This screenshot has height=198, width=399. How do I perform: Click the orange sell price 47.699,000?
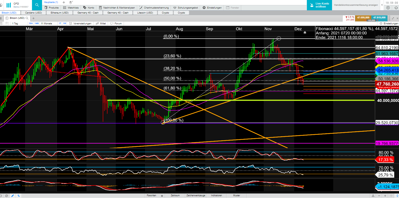[363, 18]
